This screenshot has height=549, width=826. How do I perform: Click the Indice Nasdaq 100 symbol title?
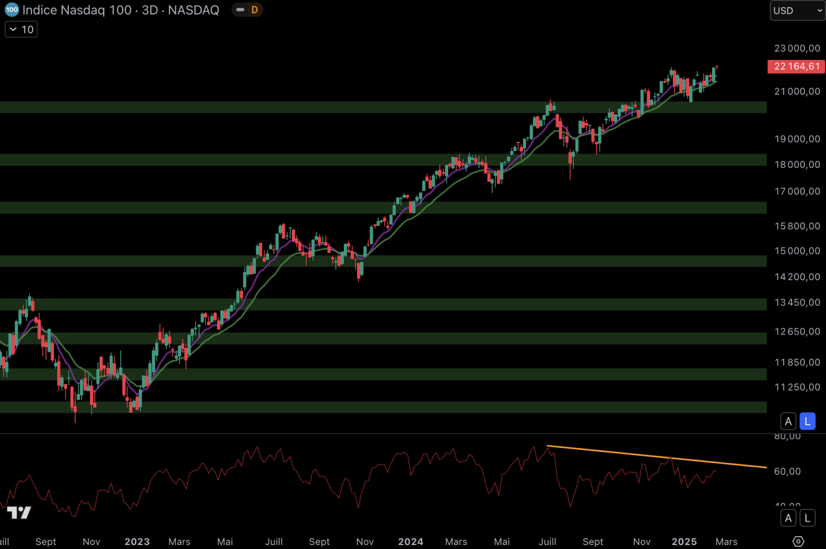(x=121, y=10)
